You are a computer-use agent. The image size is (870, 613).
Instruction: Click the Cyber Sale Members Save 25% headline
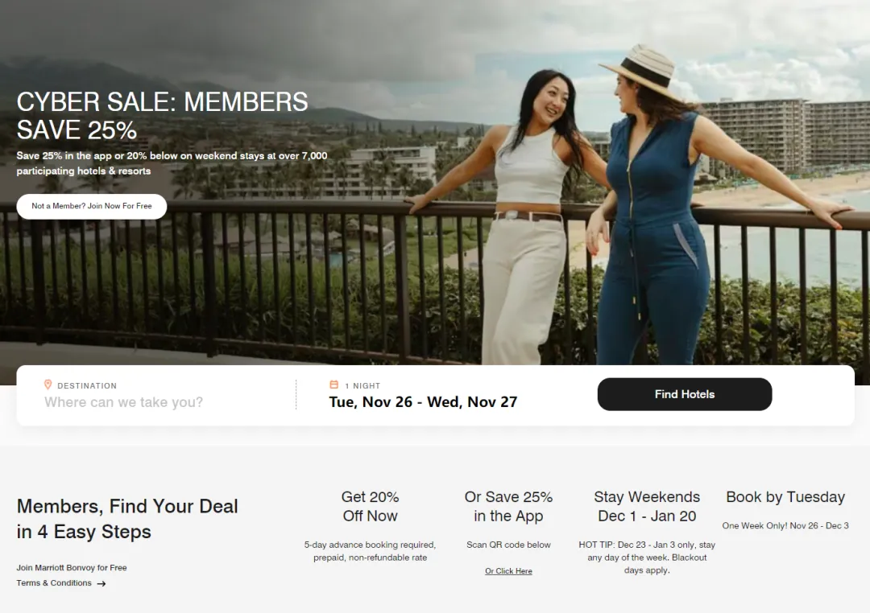click(162, 116)
